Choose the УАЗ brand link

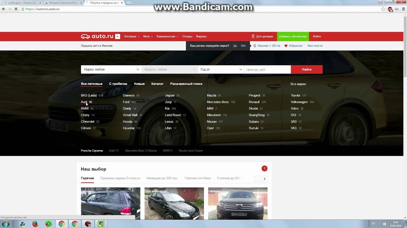click(293, 128)
